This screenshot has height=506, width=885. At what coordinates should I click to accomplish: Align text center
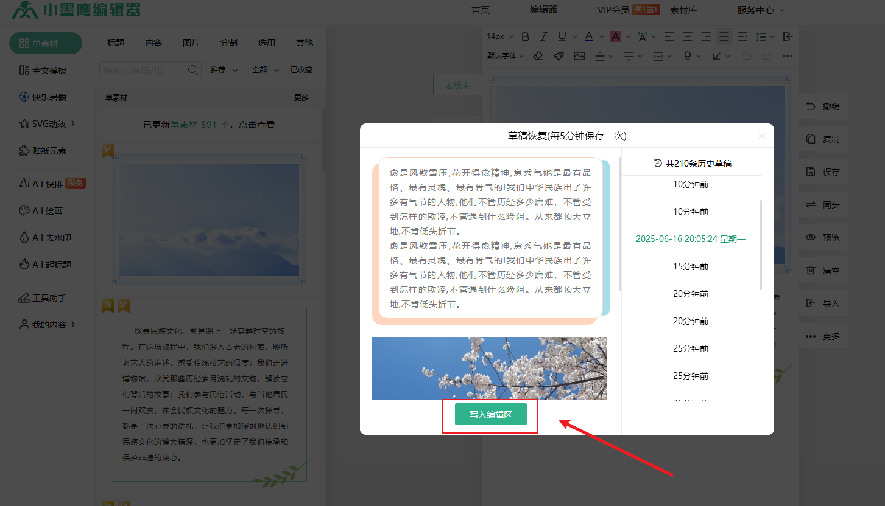688,36
